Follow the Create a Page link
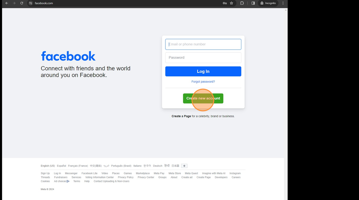The image size is (359, 200). tap(181, 116)
